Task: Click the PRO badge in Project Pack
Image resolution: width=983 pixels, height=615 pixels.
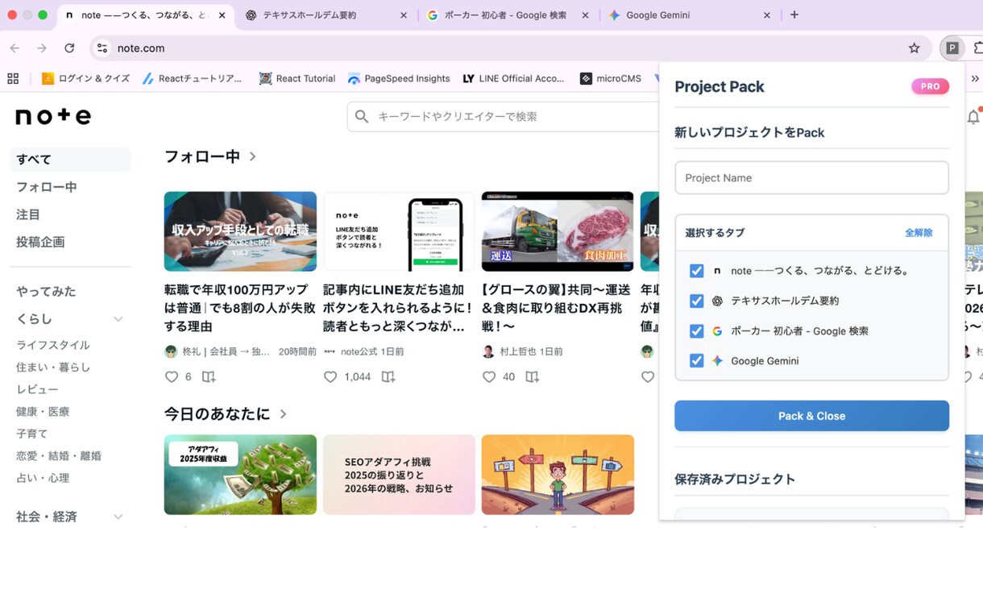Action: click(x=930, y=86)
